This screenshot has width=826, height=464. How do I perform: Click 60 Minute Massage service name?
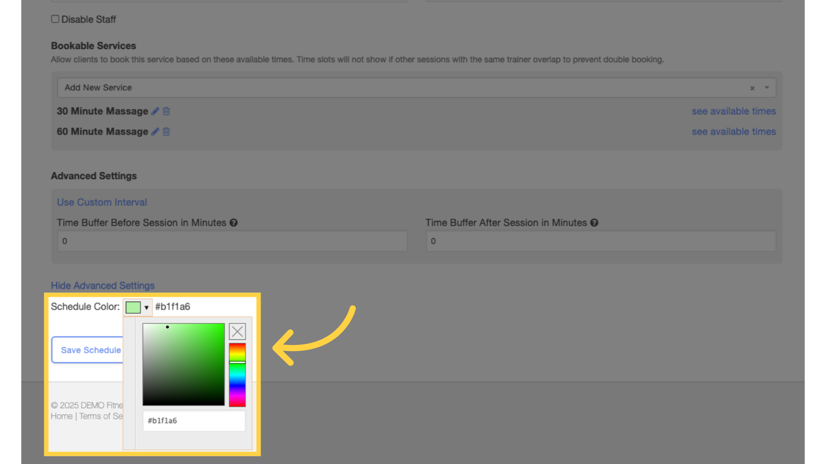pos(102,132)
